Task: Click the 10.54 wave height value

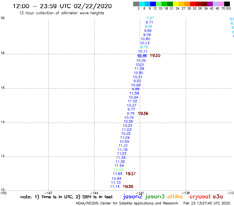Action: point(124,142)
